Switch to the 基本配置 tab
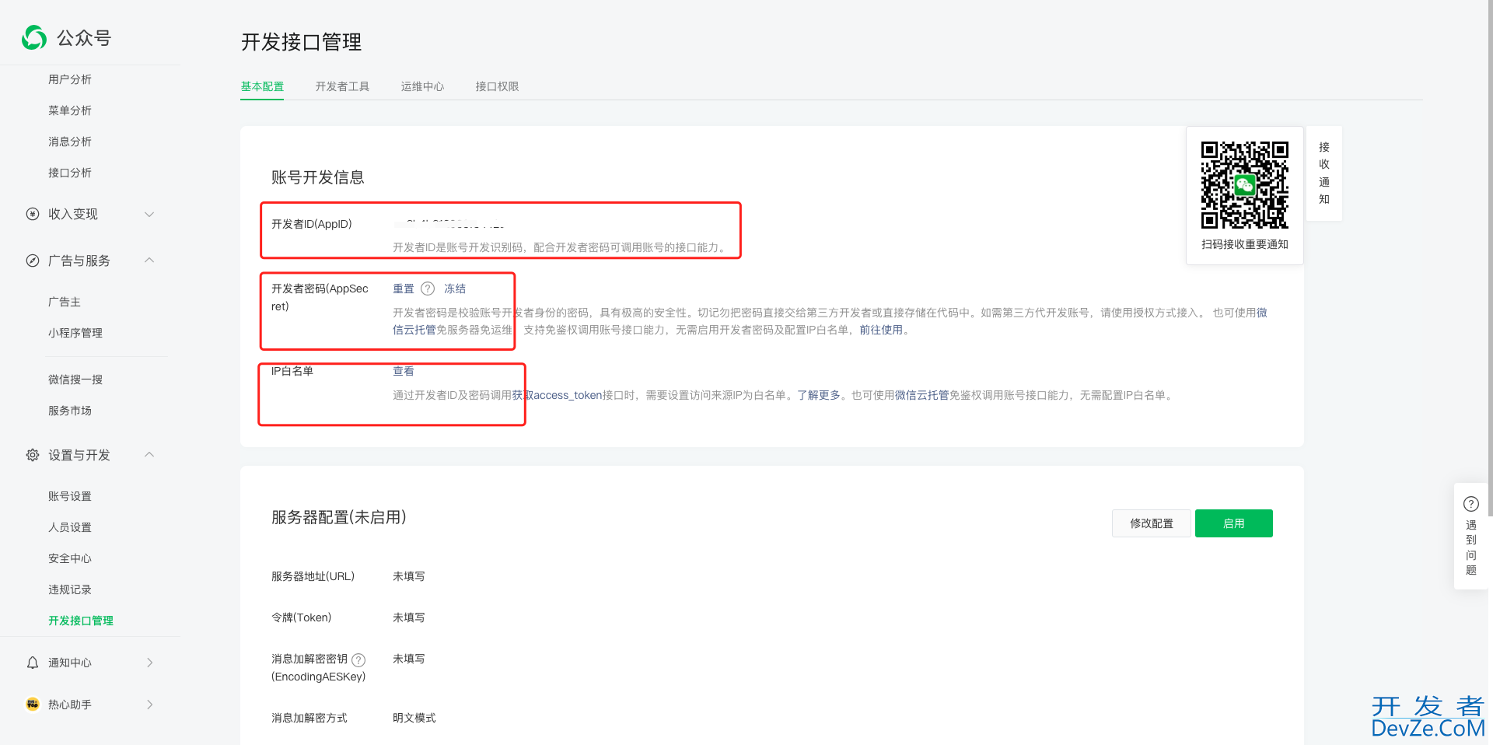This screenshot has height=745, width=1493. [262, 86]
